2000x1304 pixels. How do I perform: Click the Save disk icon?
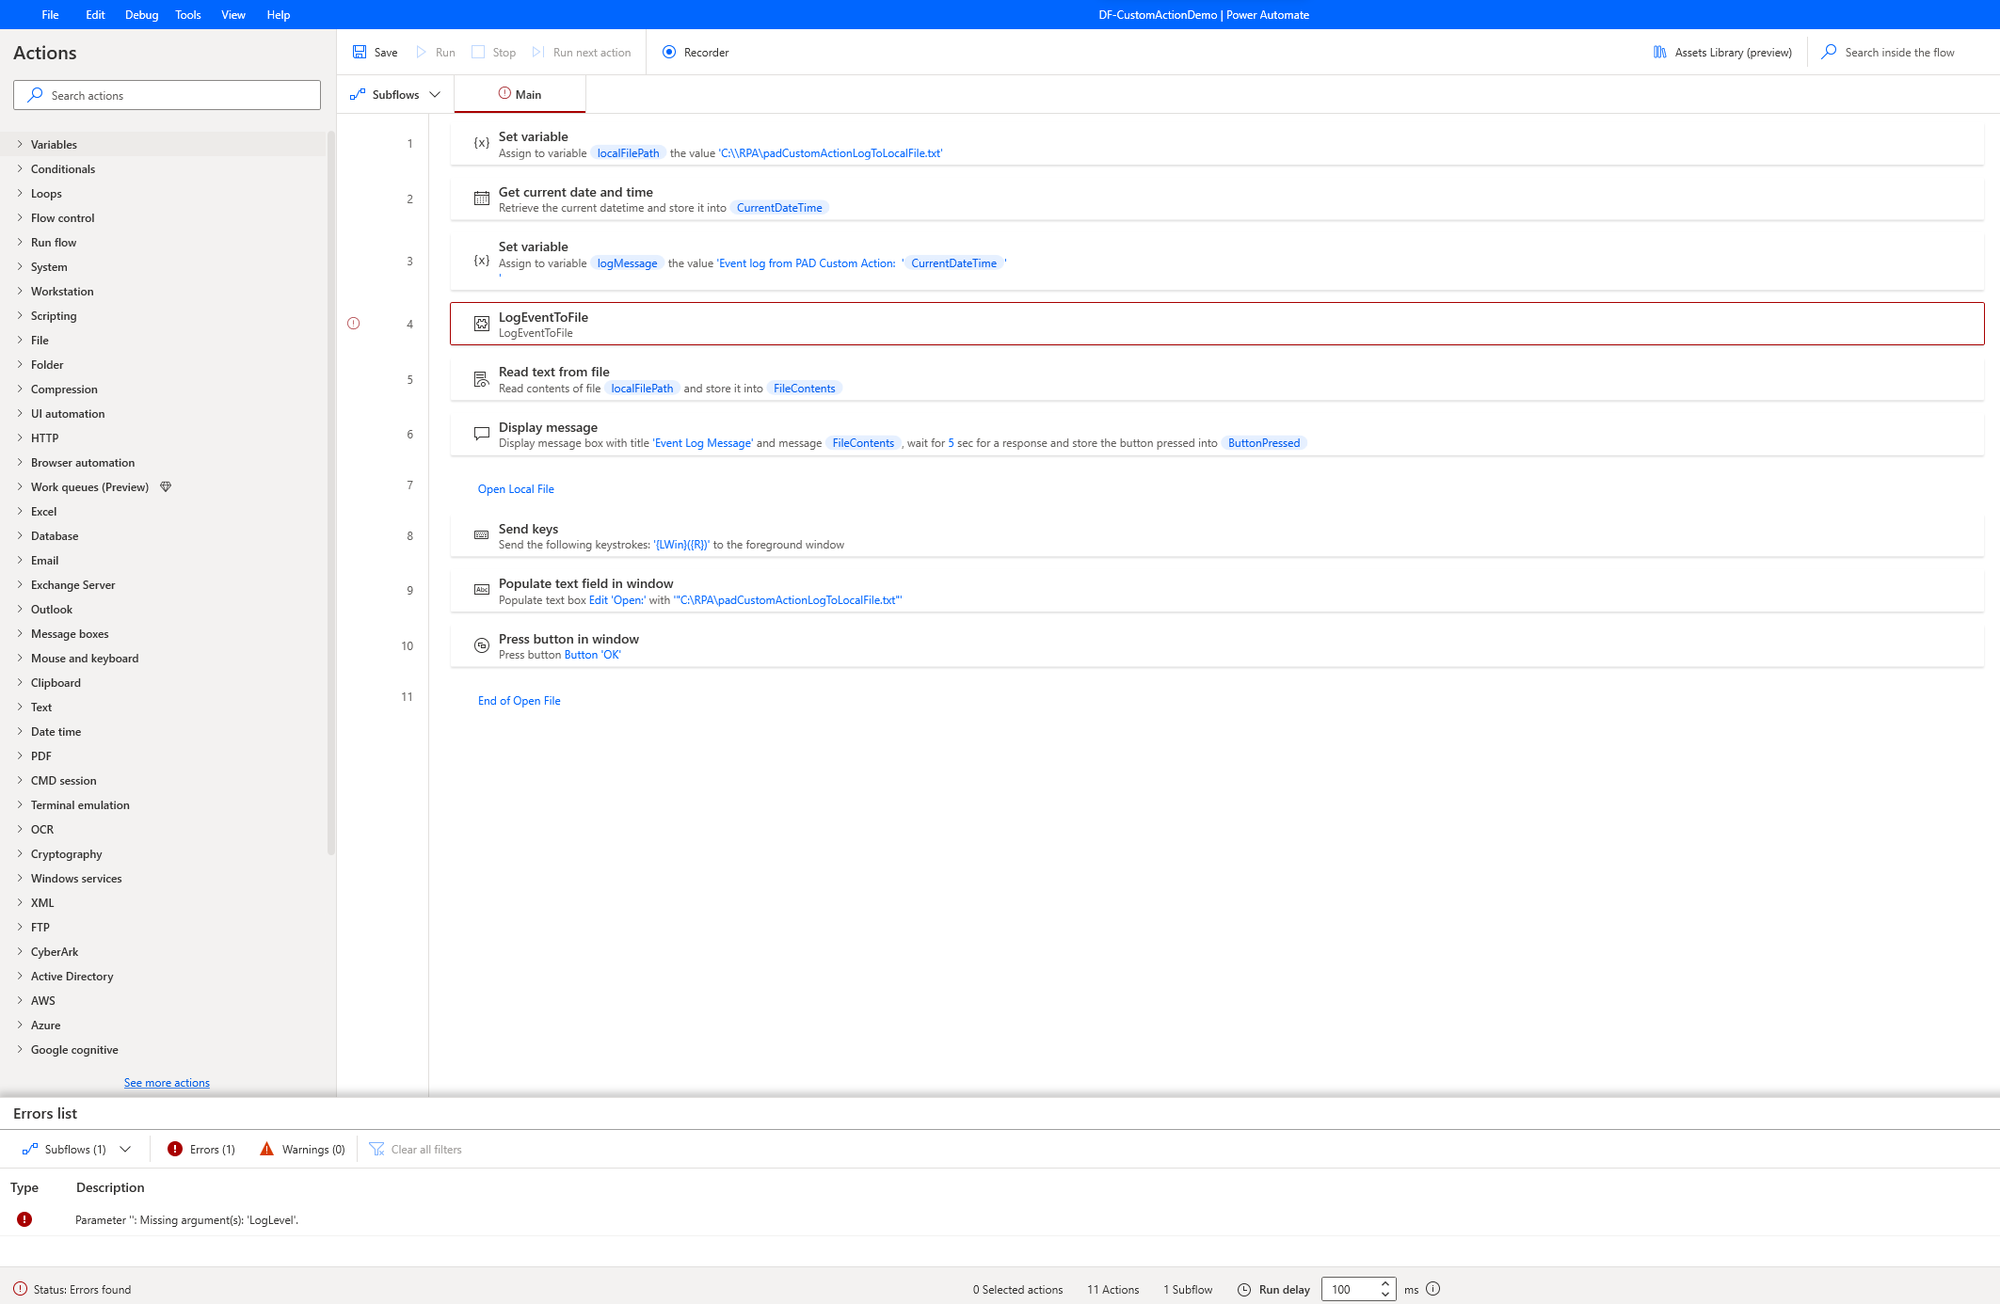[360, 52]
